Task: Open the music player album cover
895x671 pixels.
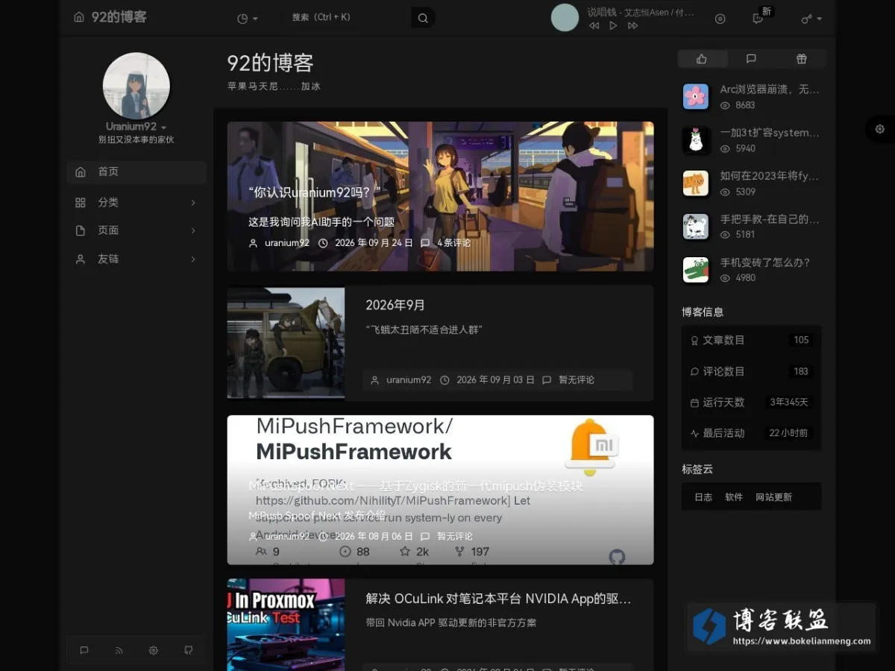Action: tap(565, 18)
